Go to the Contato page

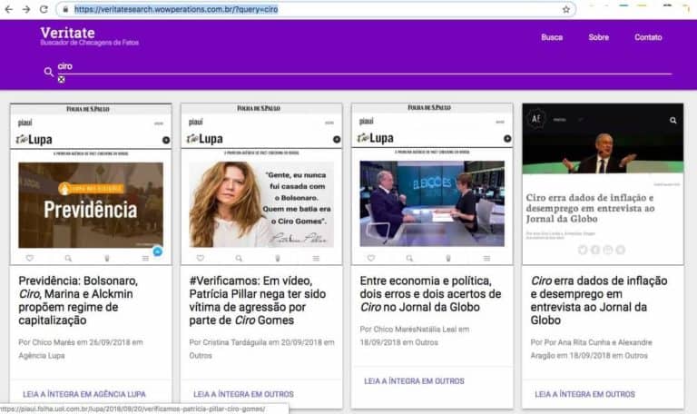(x=648, y=37)
